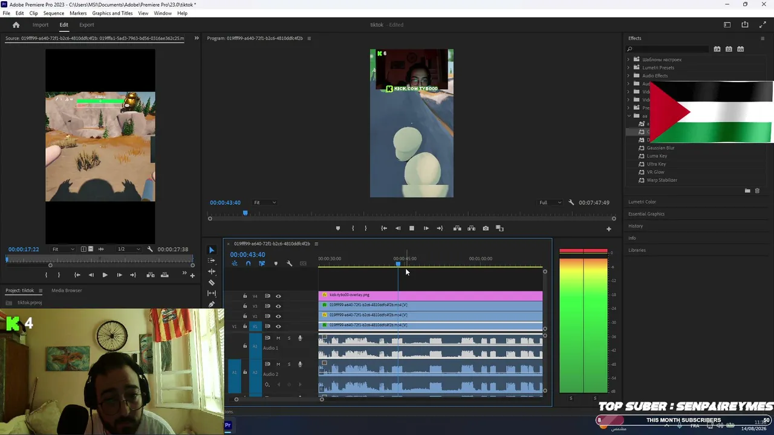Open Program panel menu
774x435 pixels.
pos(309,39)
